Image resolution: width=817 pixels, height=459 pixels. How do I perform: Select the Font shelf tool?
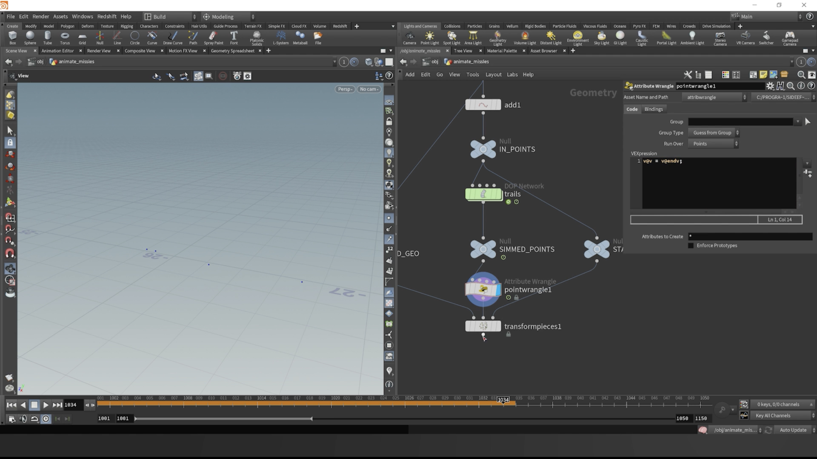(x=234, y=38)
